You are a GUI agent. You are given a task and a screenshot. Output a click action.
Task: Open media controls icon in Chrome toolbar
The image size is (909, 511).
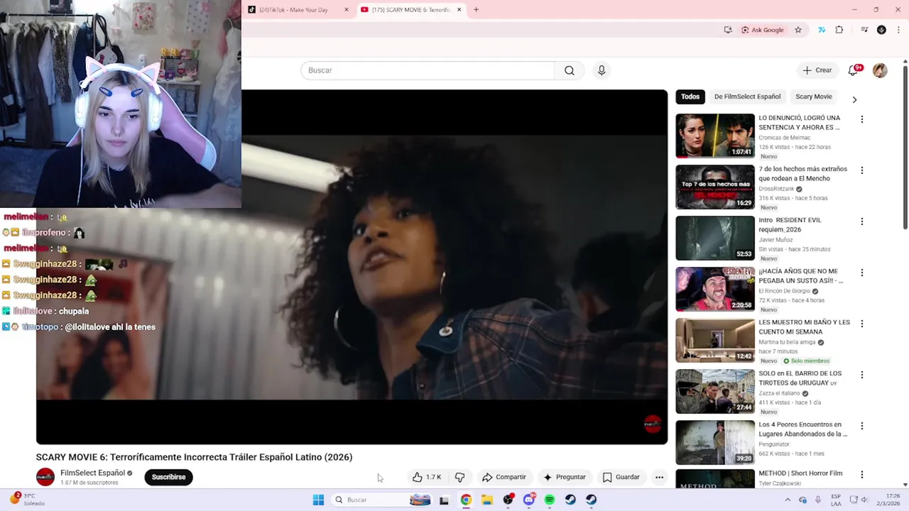coord(864,30)
